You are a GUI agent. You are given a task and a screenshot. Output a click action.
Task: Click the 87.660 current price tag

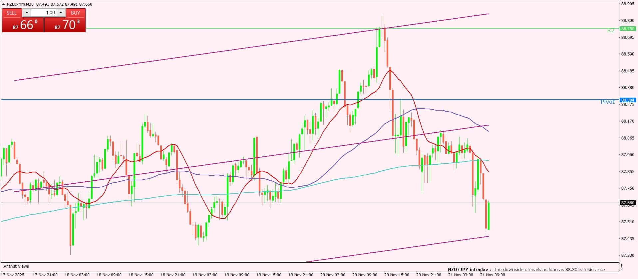pyautogui.click(x=628, y=203)
